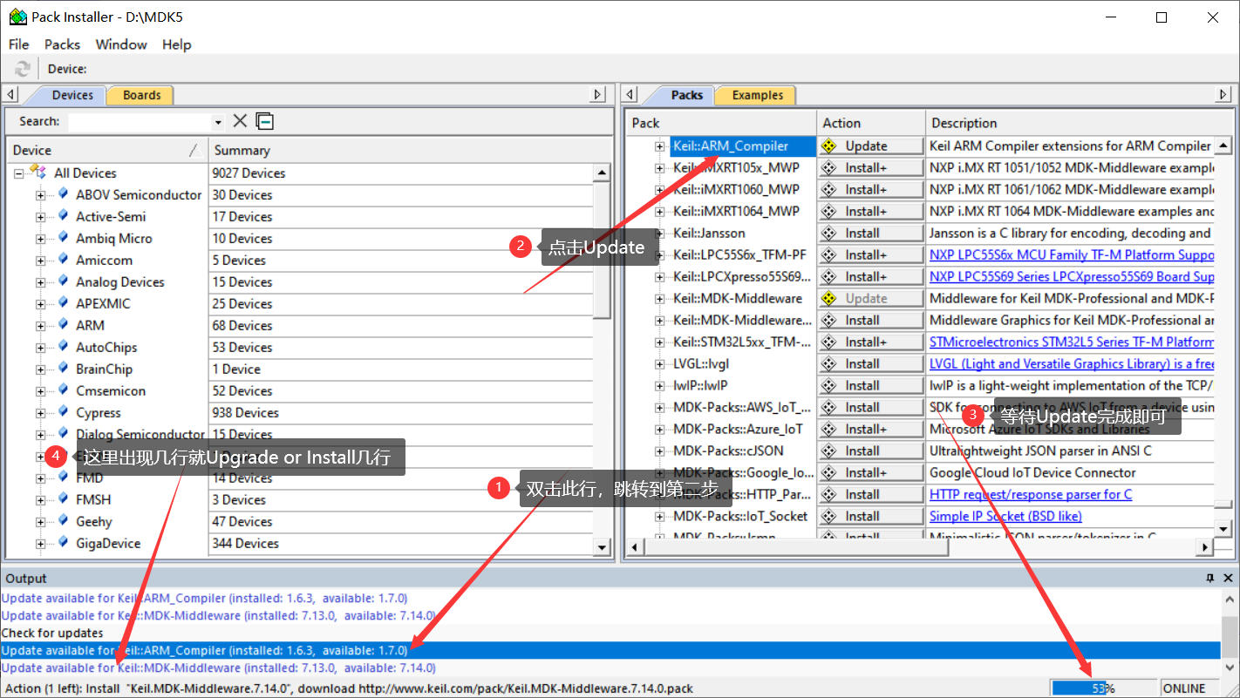The image size is (1240, 698).
Task: Open the HTTP request/response parser link
Action: pos(1031,494)
